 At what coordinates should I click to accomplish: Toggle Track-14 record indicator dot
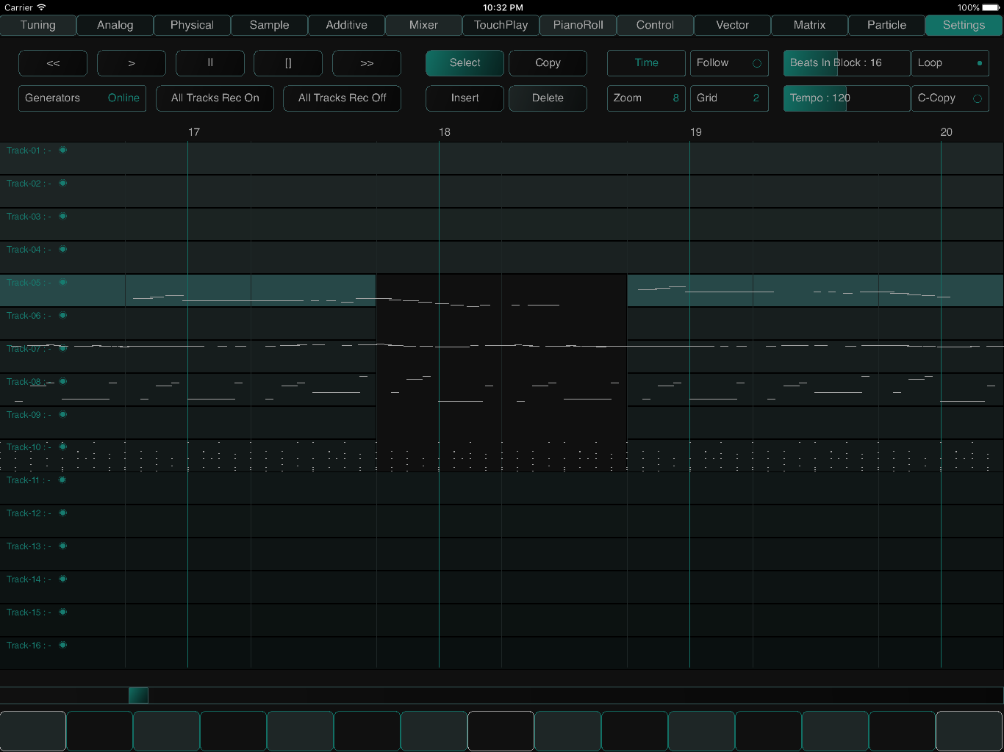pyautogui.click(x=62, y=579)
